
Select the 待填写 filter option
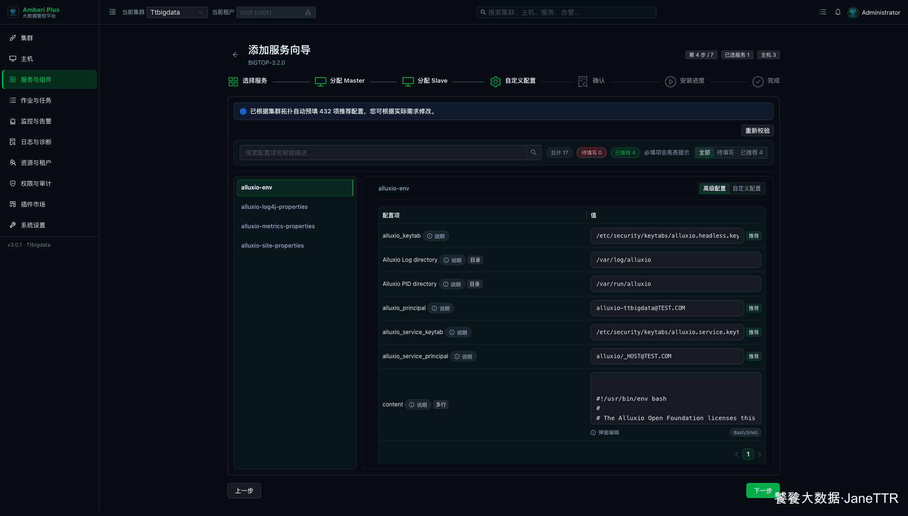click(x=725, y=153)
